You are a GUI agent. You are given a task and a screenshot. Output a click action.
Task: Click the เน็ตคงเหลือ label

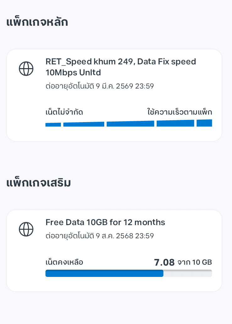click(64, 262)
